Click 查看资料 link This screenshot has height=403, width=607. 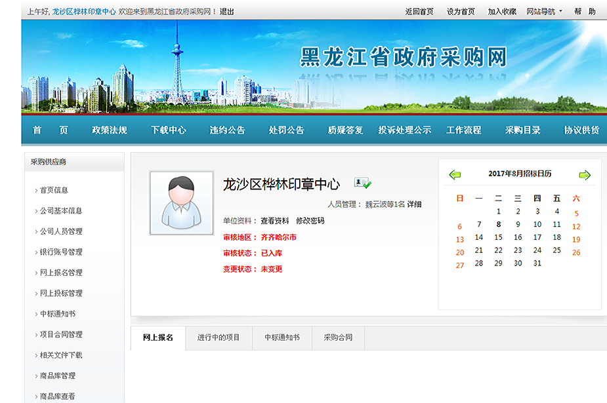click(274, 221)
